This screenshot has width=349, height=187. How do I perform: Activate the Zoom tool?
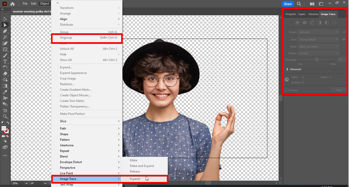coord(5,116)
